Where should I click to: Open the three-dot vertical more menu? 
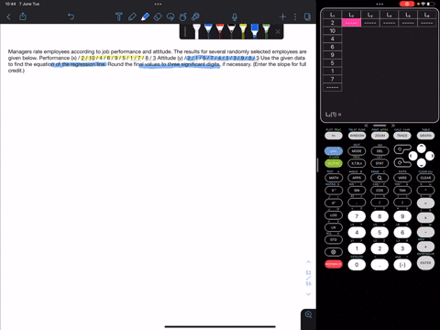(295, 16)
